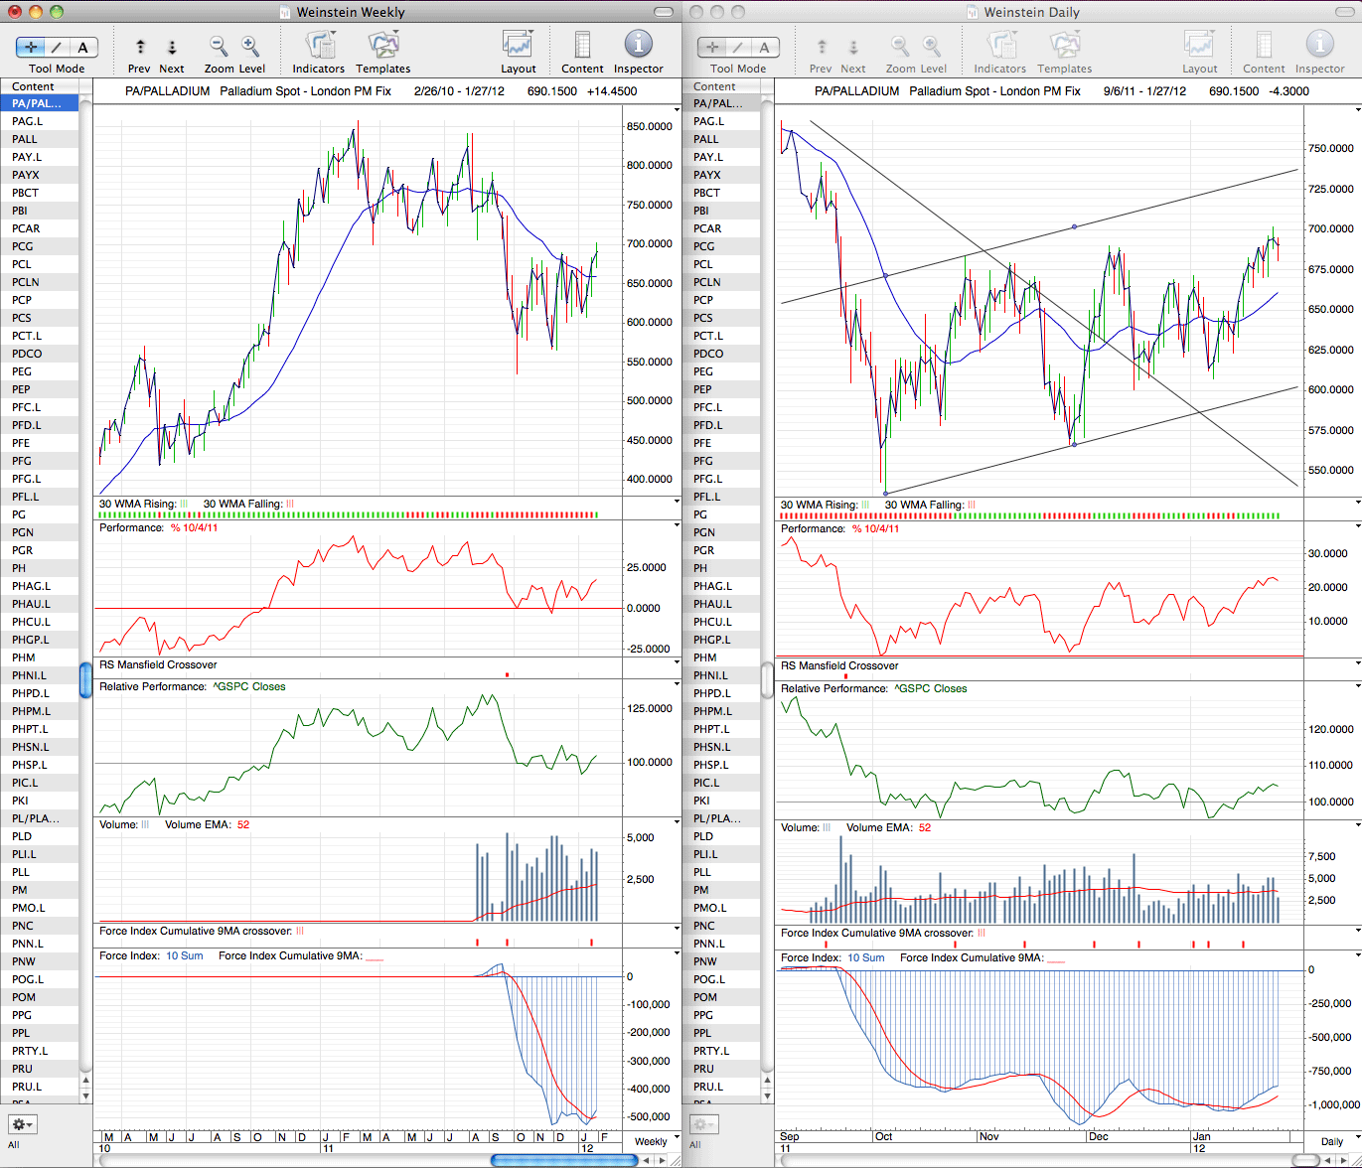Open Weekly Relative Performance pane menu arrow
The width and height of the screenshot is (1362, 1168).
(677, 685)
